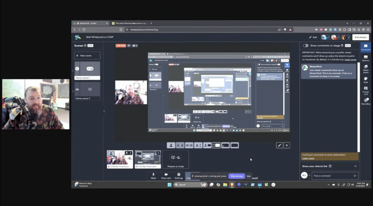Screen dimensions: 373x206
Task: Click the New scene button
Action: coord(87,55)
